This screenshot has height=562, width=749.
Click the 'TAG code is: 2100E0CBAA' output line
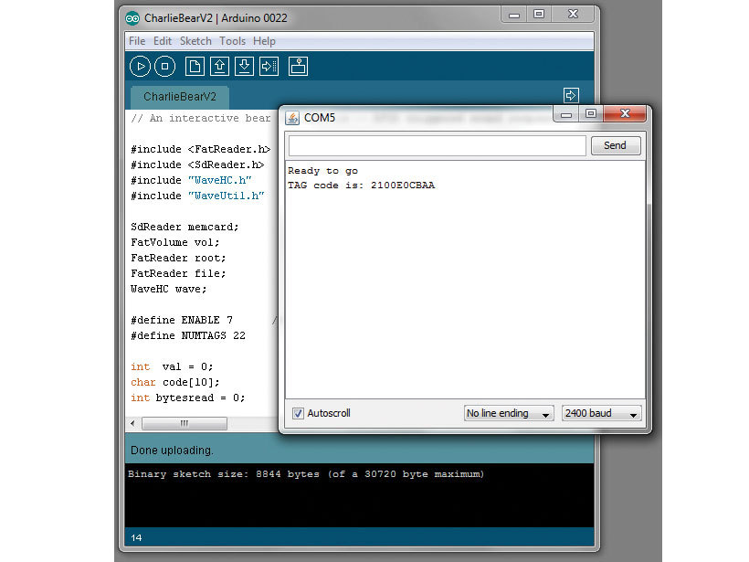pos(361,186)
